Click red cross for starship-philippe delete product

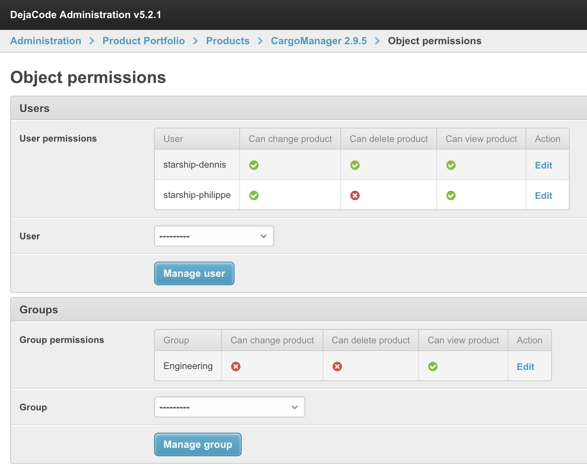coord(355,195)
